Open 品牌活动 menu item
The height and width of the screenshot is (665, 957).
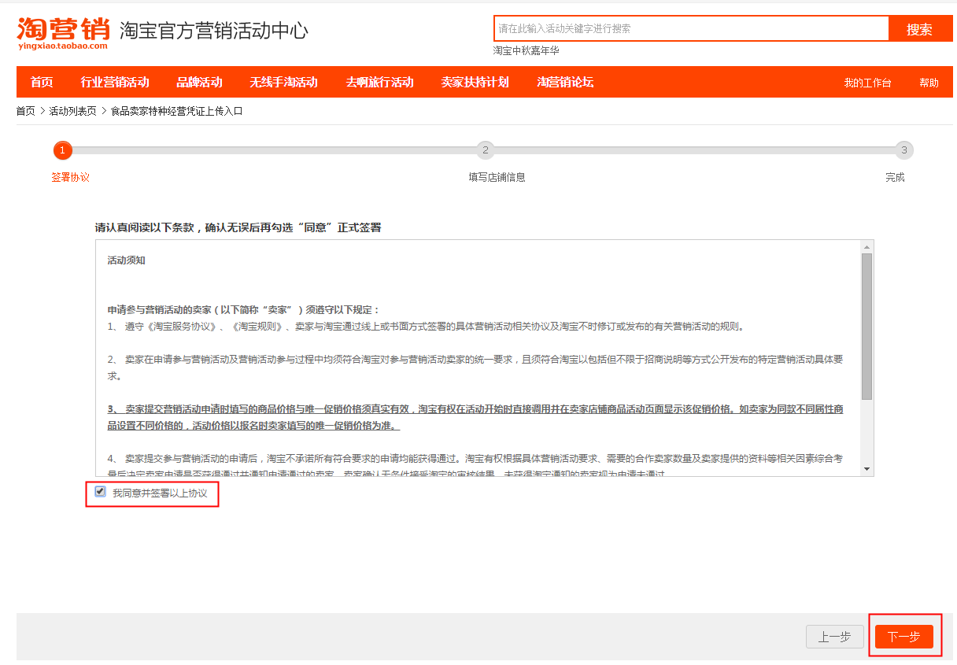pyautogui.click(x=199, y=82)
